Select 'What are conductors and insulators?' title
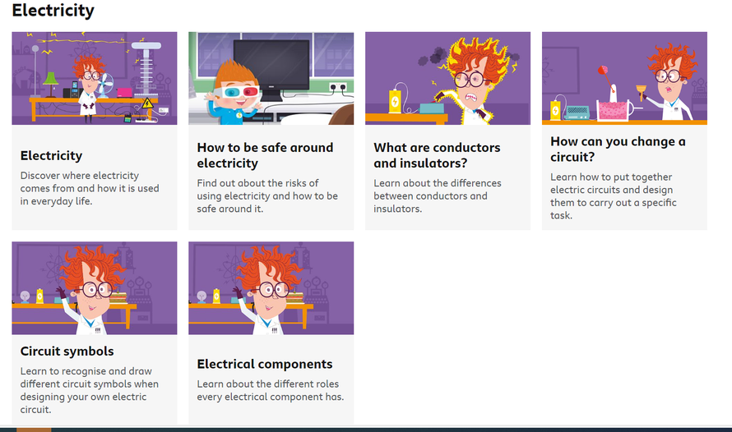The height and width of the screenshot is (432, 732). pos(437,155)
